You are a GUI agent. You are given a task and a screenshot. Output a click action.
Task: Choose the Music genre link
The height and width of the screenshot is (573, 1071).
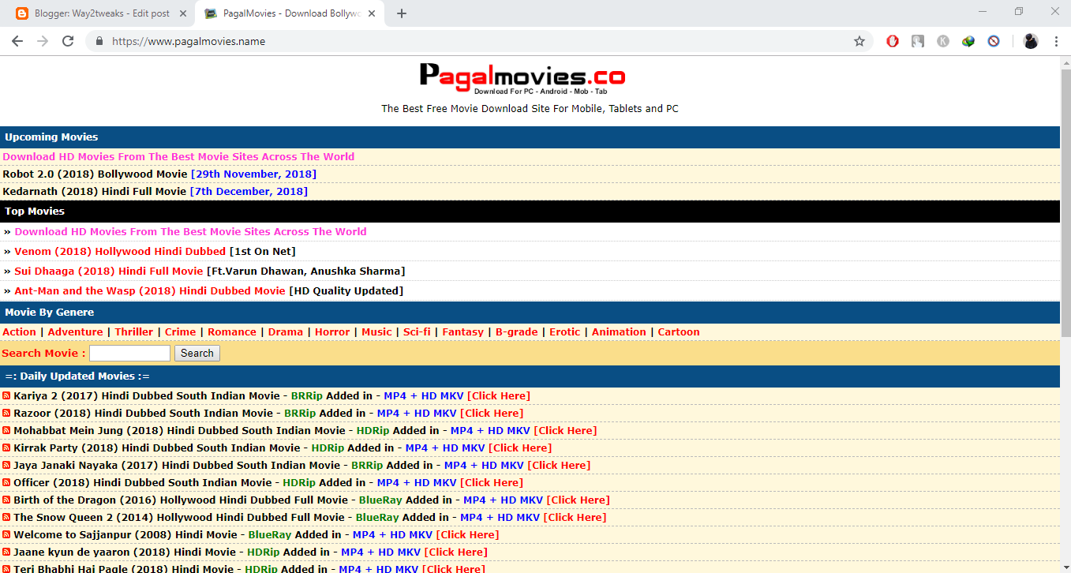coord(376,331)
